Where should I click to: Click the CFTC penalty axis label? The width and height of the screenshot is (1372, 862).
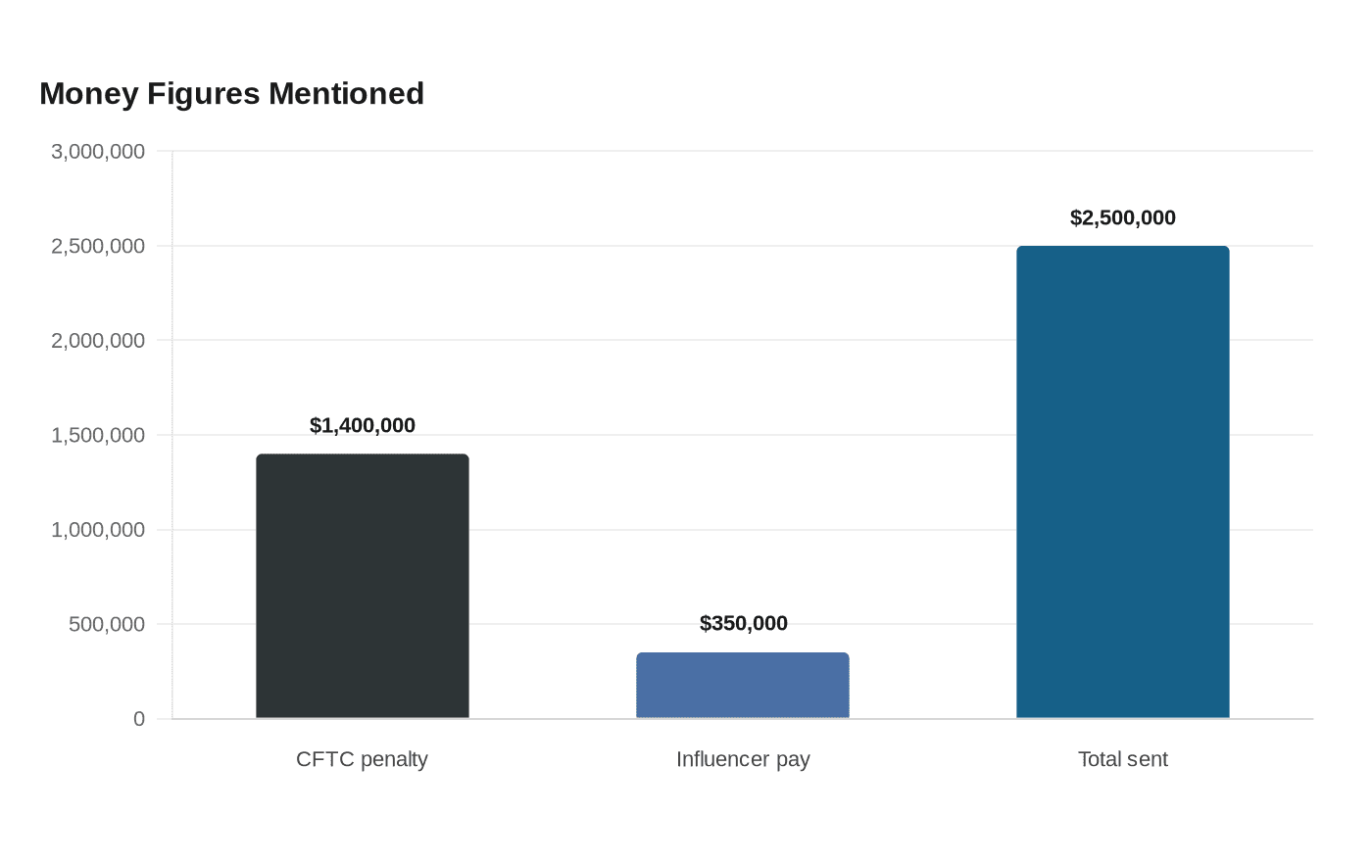click(363, 759)
